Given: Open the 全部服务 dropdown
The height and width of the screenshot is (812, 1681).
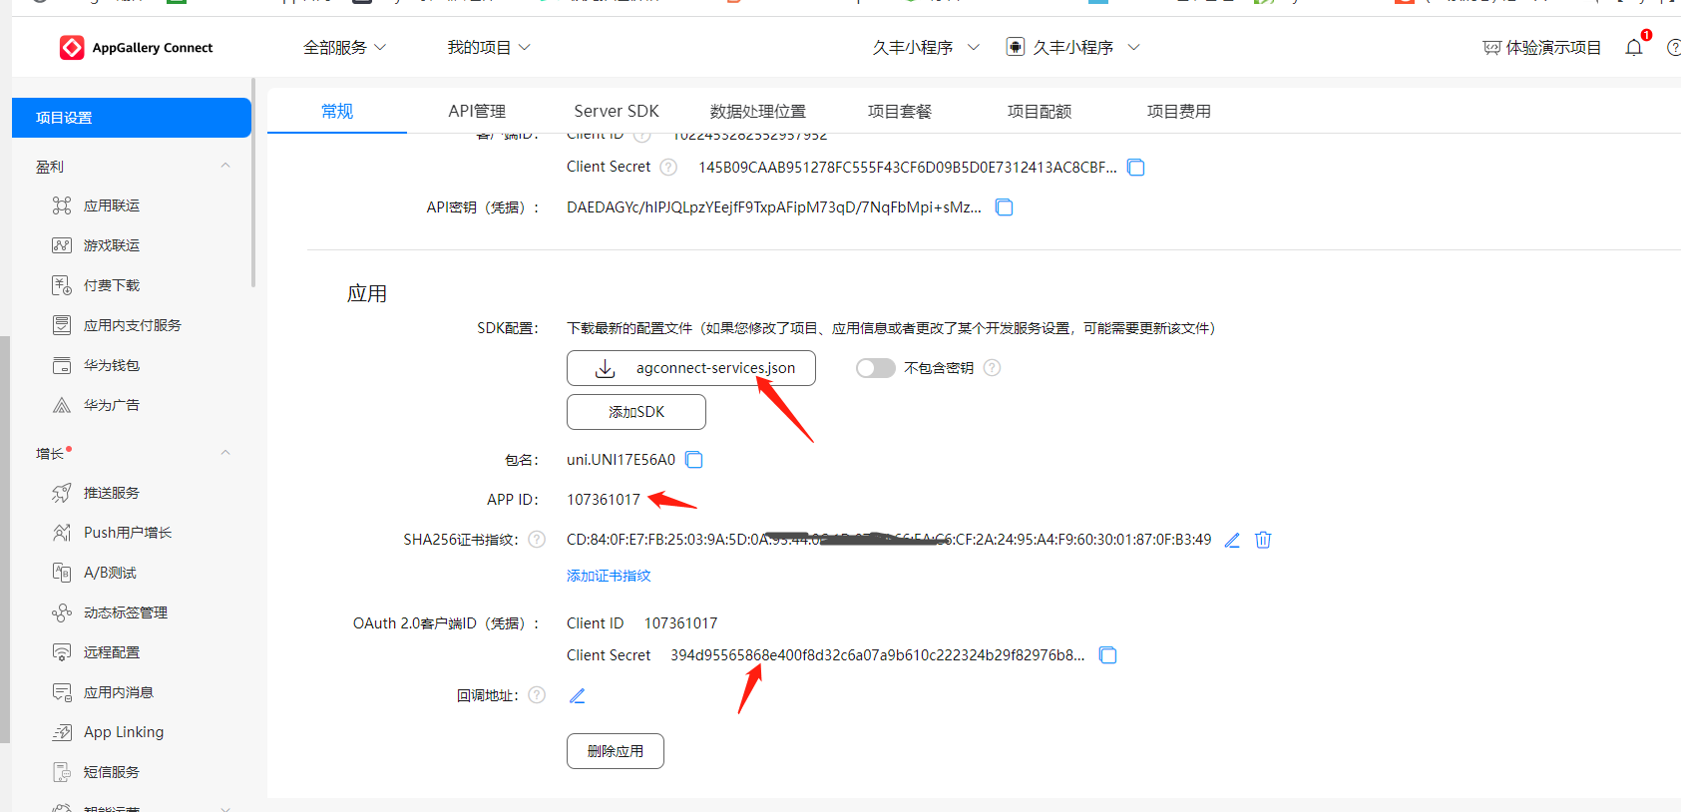Looking at the screenshot, I should click(344, 48).
